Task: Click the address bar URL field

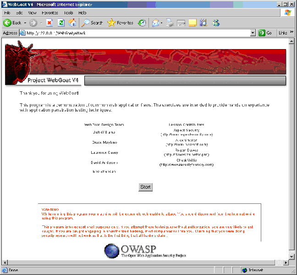Action: tap(138, 33)
